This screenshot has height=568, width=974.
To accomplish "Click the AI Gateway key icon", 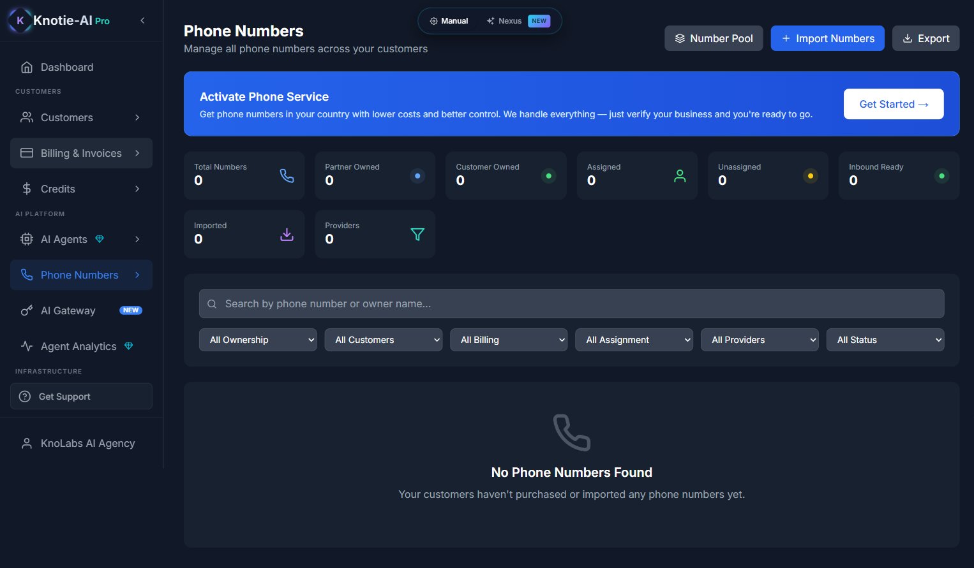I will pos(27,310).
